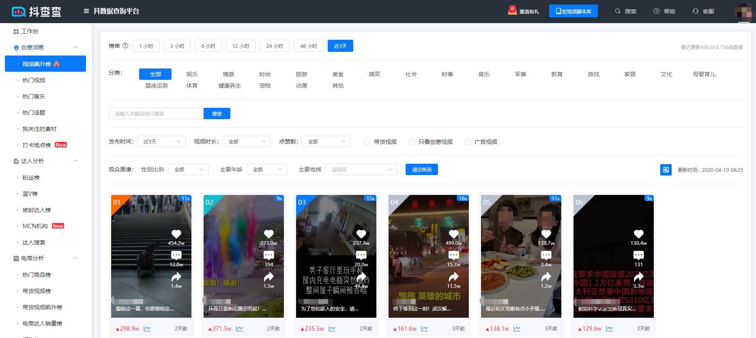
Task: Click the 清空所选 button
Action: [422, 169]
